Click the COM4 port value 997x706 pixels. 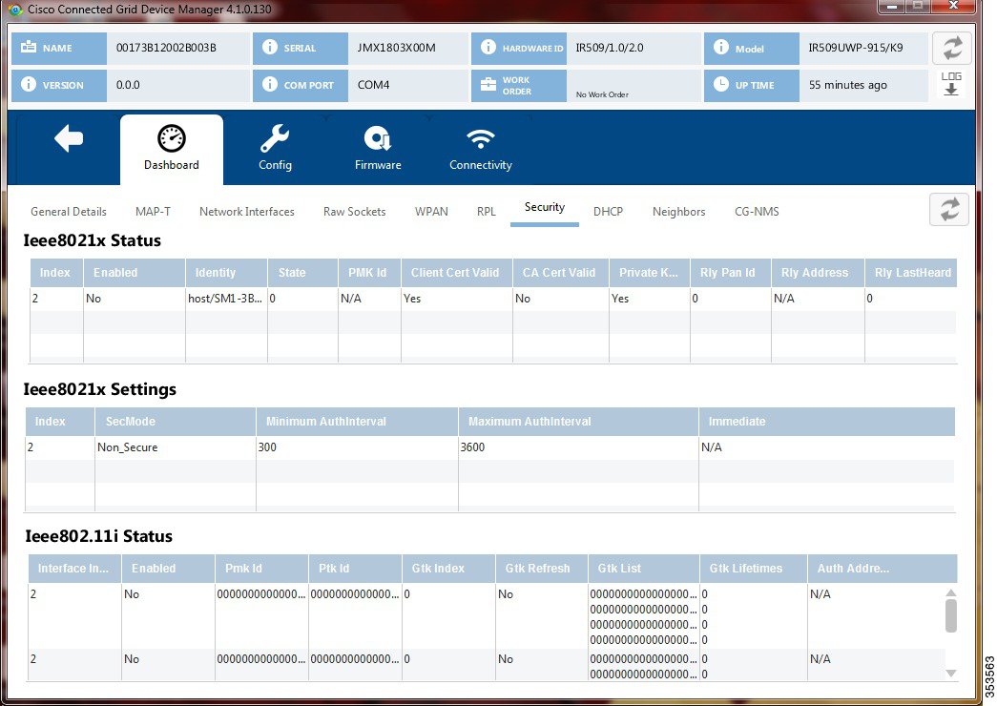(373, 85)
